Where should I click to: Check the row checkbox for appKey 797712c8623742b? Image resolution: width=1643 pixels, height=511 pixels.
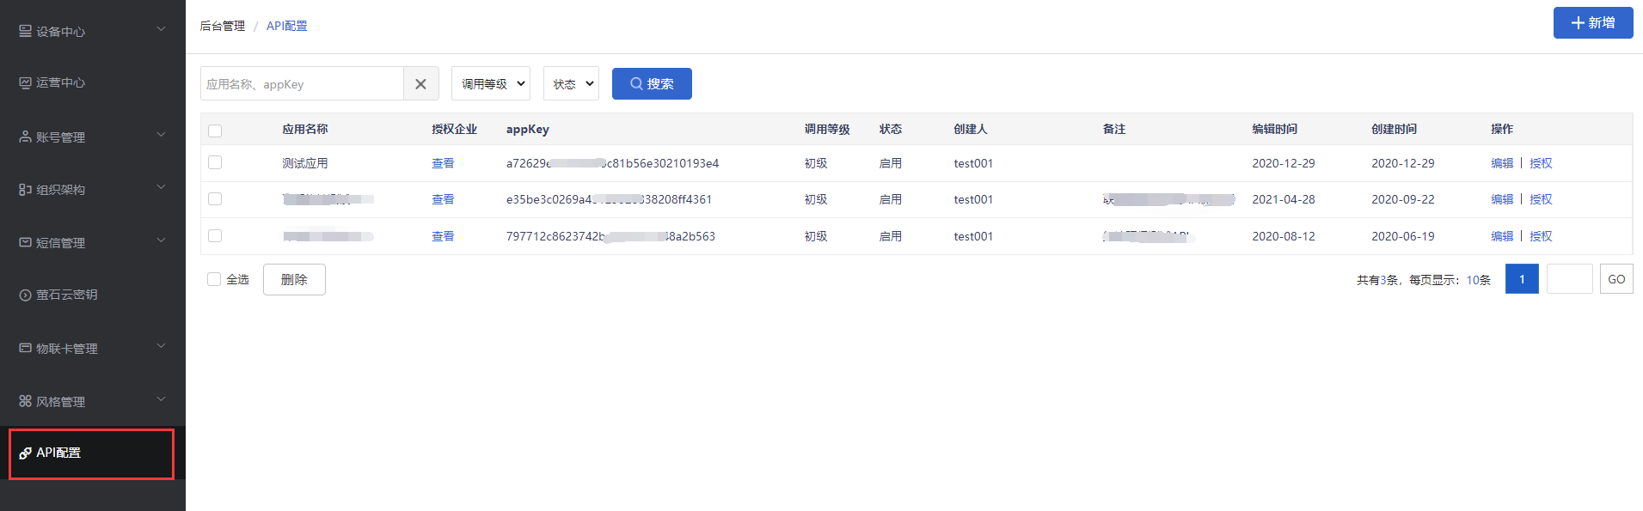[x=215, y=235]
